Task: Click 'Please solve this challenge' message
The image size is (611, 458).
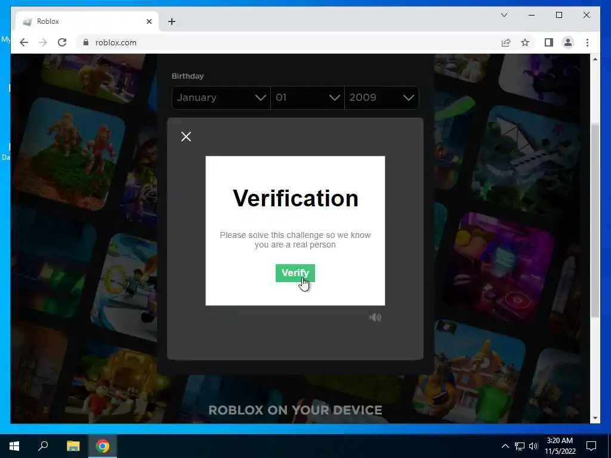Action: click(295, 240)
